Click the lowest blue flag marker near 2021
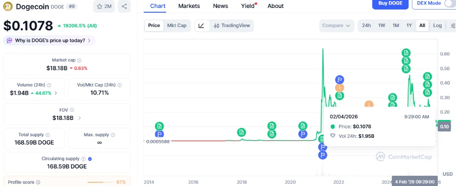Image resolution: width=456 pixels, height=186 pixels. click(323, 155)
